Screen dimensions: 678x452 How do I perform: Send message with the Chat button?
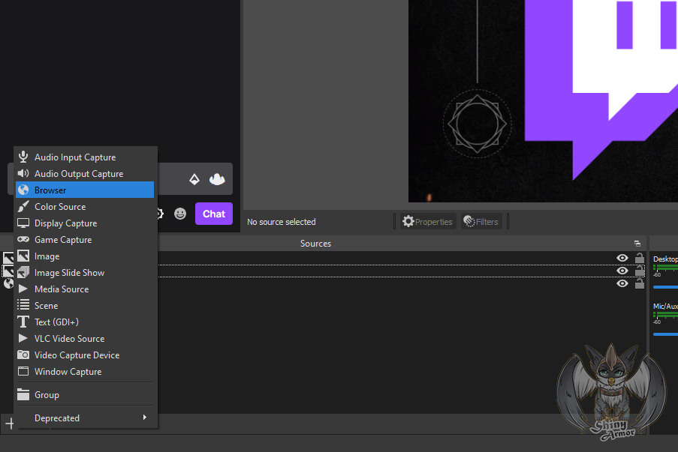tap(213, 214)
